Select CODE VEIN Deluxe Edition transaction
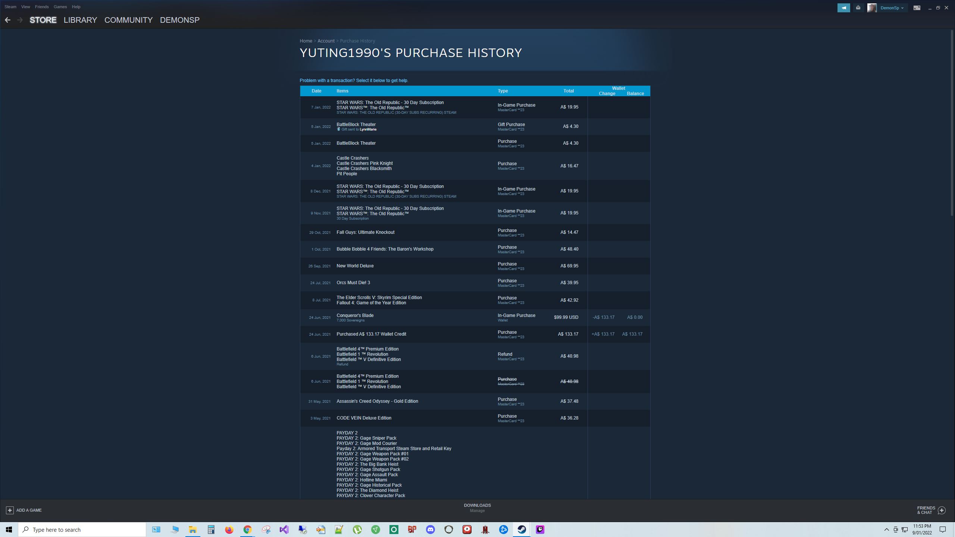This screenshot has height=537, width=955. click(x=475, y=418)
